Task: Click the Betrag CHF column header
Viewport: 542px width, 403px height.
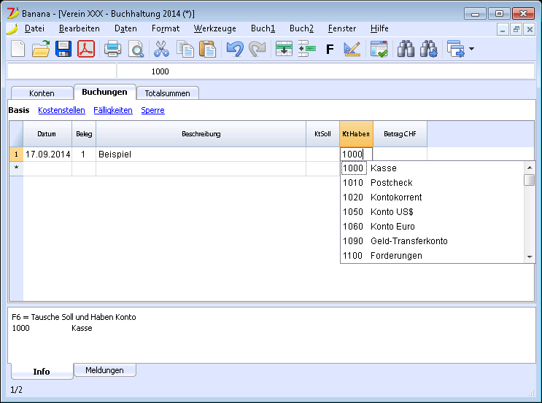Action: (400, 134)
